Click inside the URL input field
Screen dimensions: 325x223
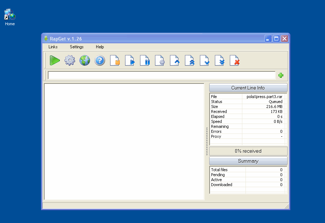coord(161,75)
